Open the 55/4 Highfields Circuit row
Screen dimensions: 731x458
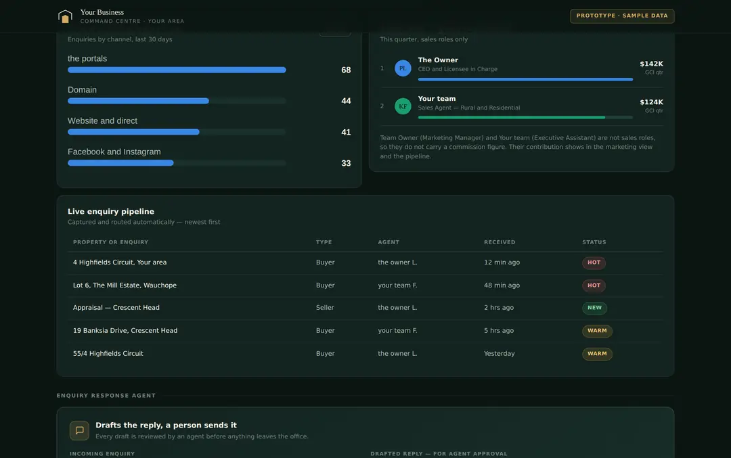click(x=365, y=354)
